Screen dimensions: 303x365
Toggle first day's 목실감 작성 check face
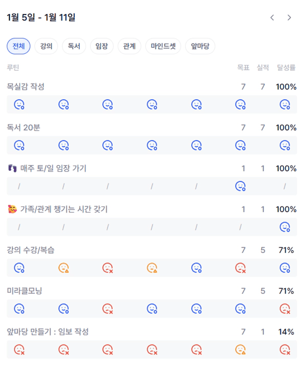(19, 105)
